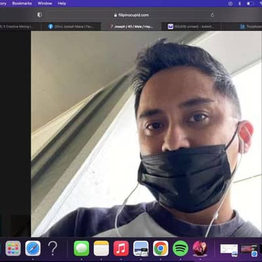262x262 pixels.
Task: Open the Bookmarks menu
Action: coord(22,3)
